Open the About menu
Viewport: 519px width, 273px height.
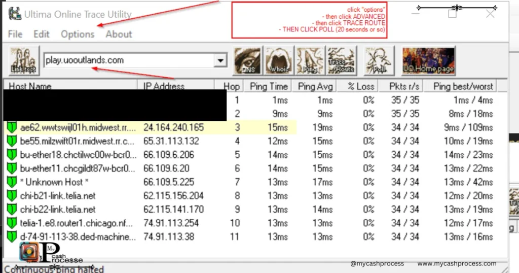[119, 34]
